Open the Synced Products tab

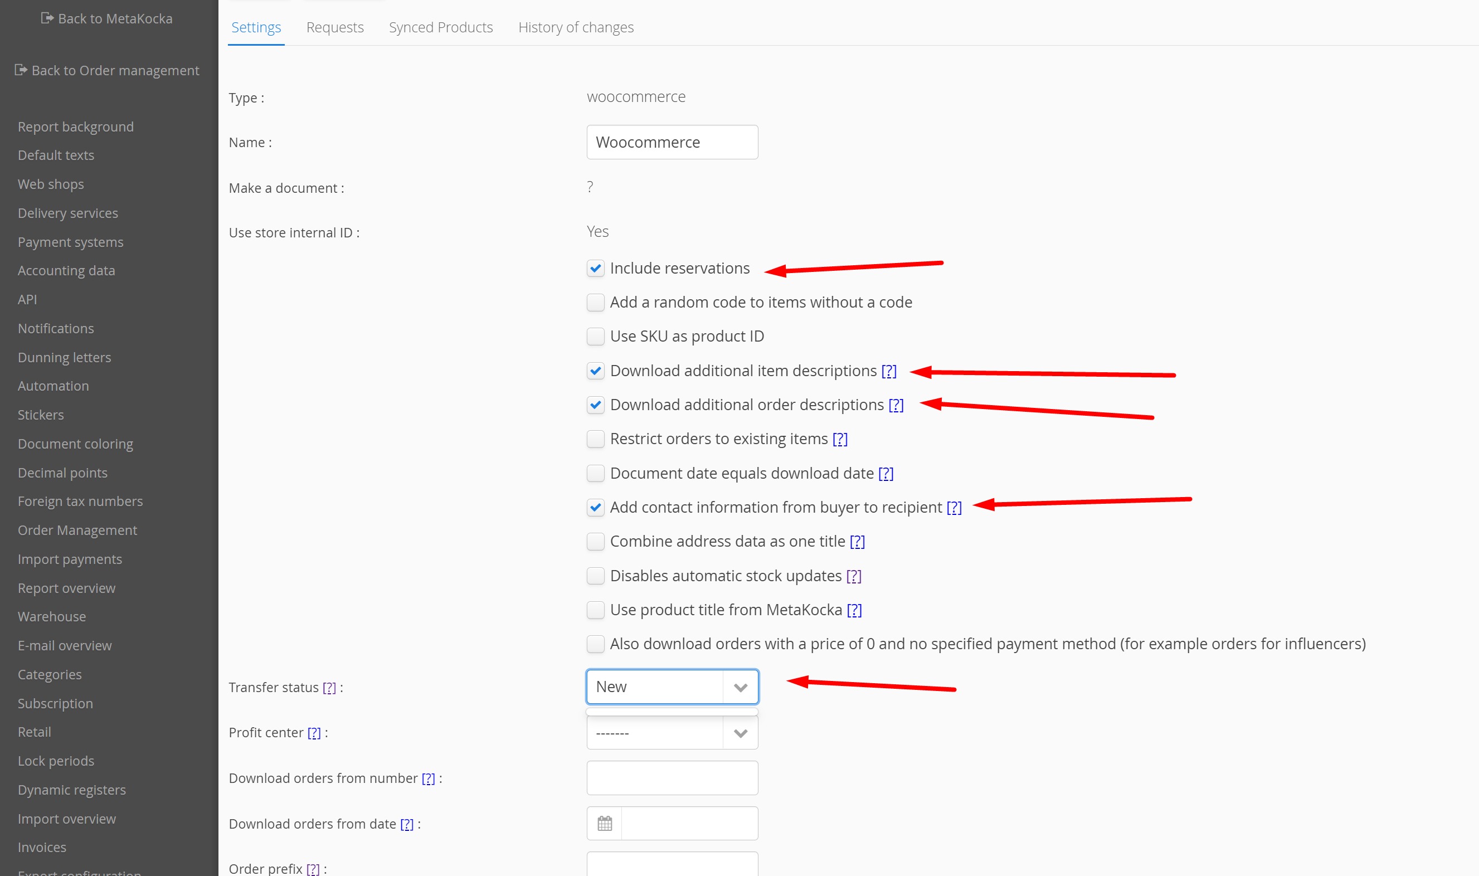click(x=440, y=27)
